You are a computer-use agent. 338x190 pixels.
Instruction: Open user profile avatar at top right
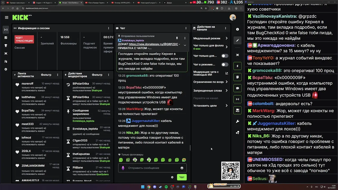tap(233, 17)
